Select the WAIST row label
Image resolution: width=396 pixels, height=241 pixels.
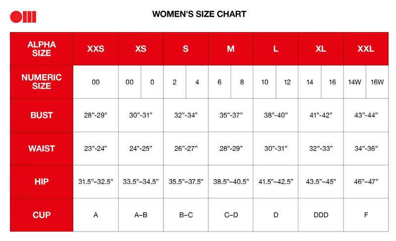click(x=42, y=148)
